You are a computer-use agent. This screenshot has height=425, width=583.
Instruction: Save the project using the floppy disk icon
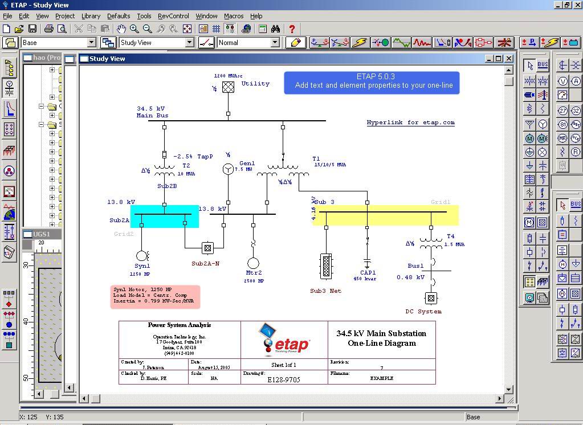(32, 28)
